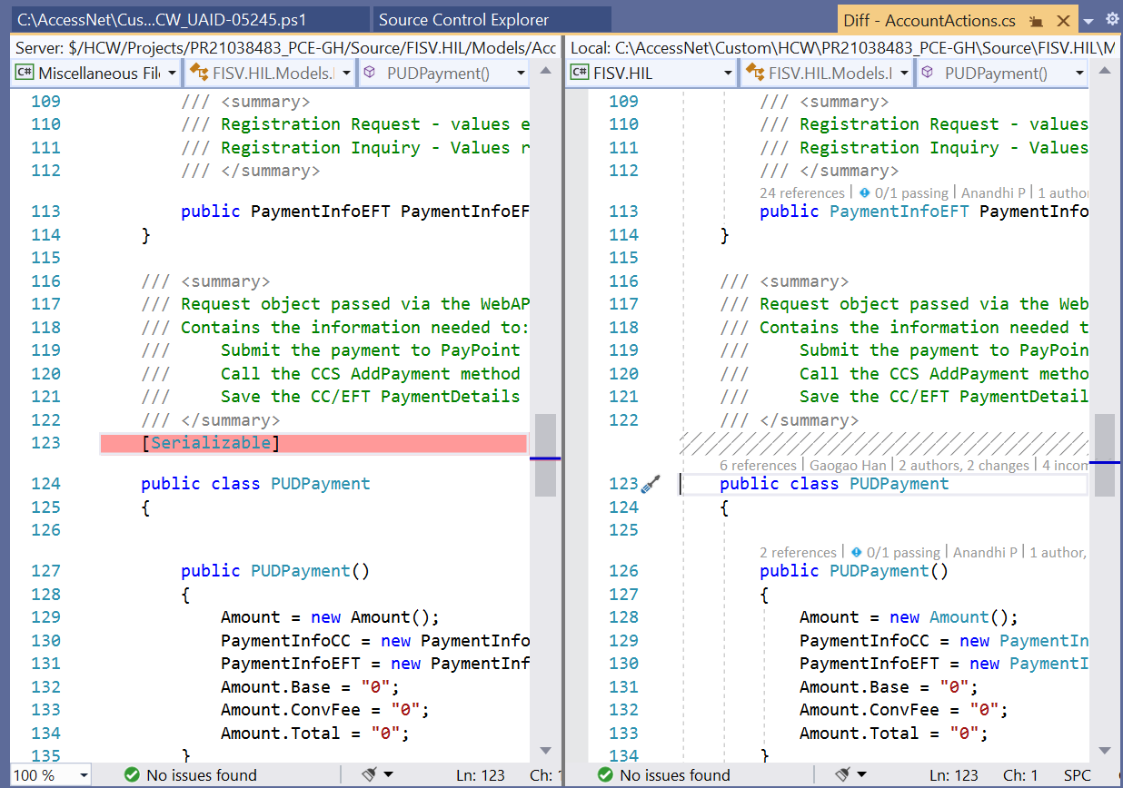Select the Diff - AccountActions.cs tab
Viewport: 1123px width, 788px height.
[x=929, y=20]
